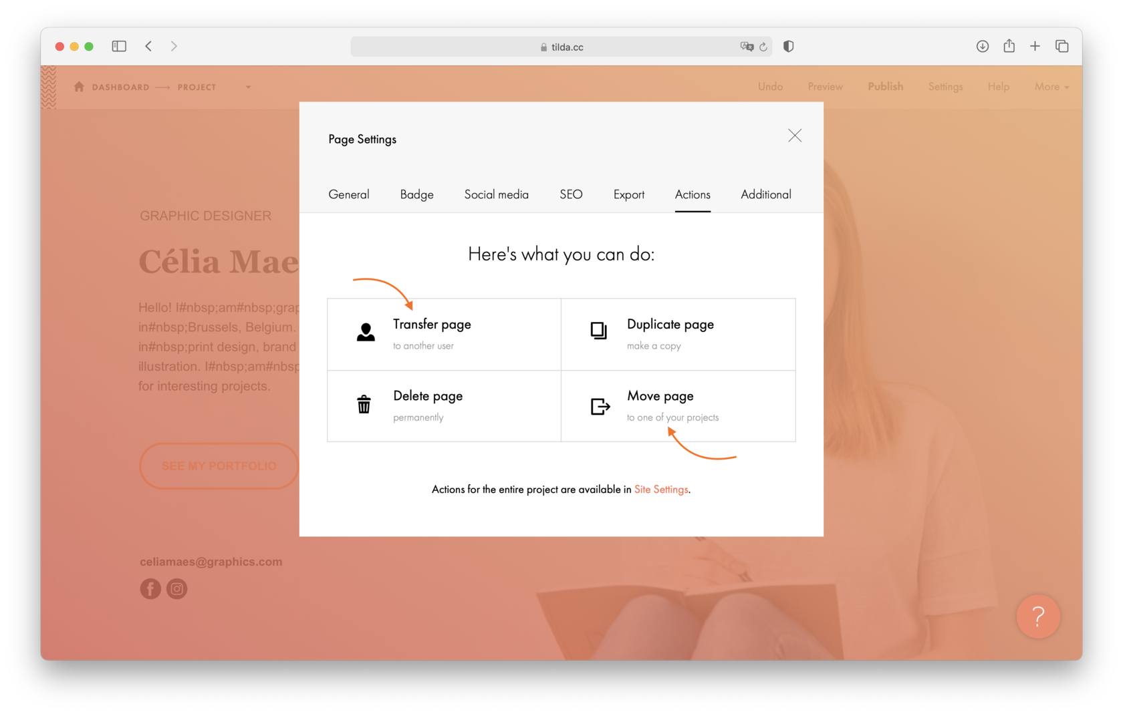This screenshot has width=1123, height=714.
Task: Select the Move page icon
Action: click(599, 406)
